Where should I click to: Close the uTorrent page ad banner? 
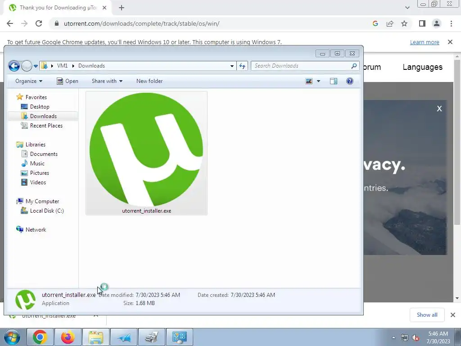439,109
